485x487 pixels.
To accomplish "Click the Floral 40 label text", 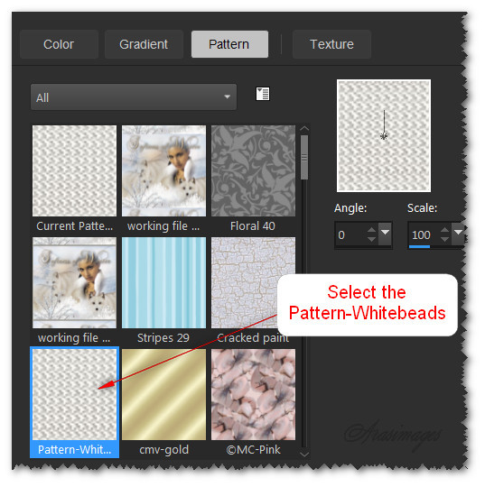I will point(253,225).
